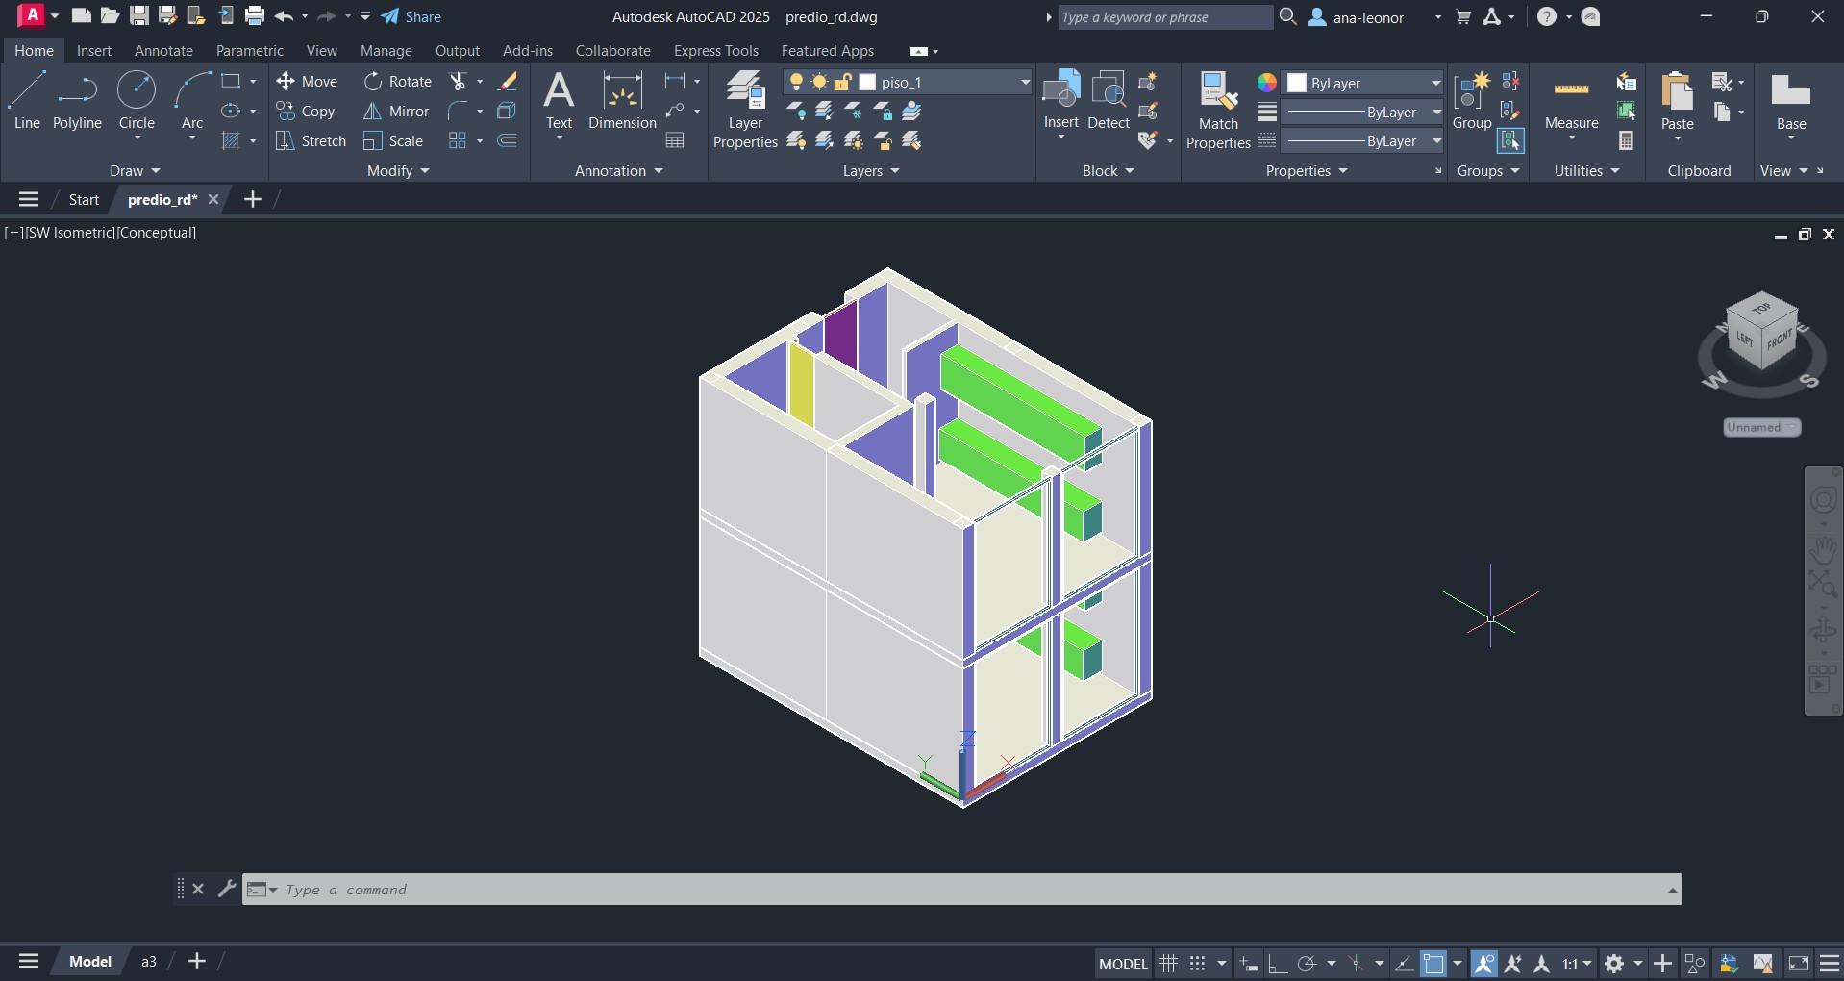Image resolution: width=1844 pixels, height=981 pixels.
Task: Click the Share button
Action: [x=411, y=17]
